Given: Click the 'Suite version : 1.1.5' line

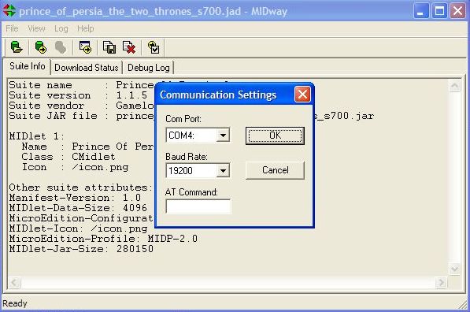Looking at the screenshot, I should tap(78, 95).
